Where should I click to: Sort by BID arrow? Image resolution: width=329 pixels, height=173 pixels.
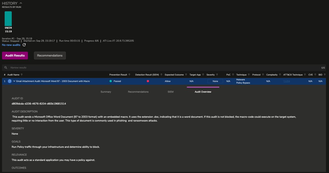pos(325,75)
